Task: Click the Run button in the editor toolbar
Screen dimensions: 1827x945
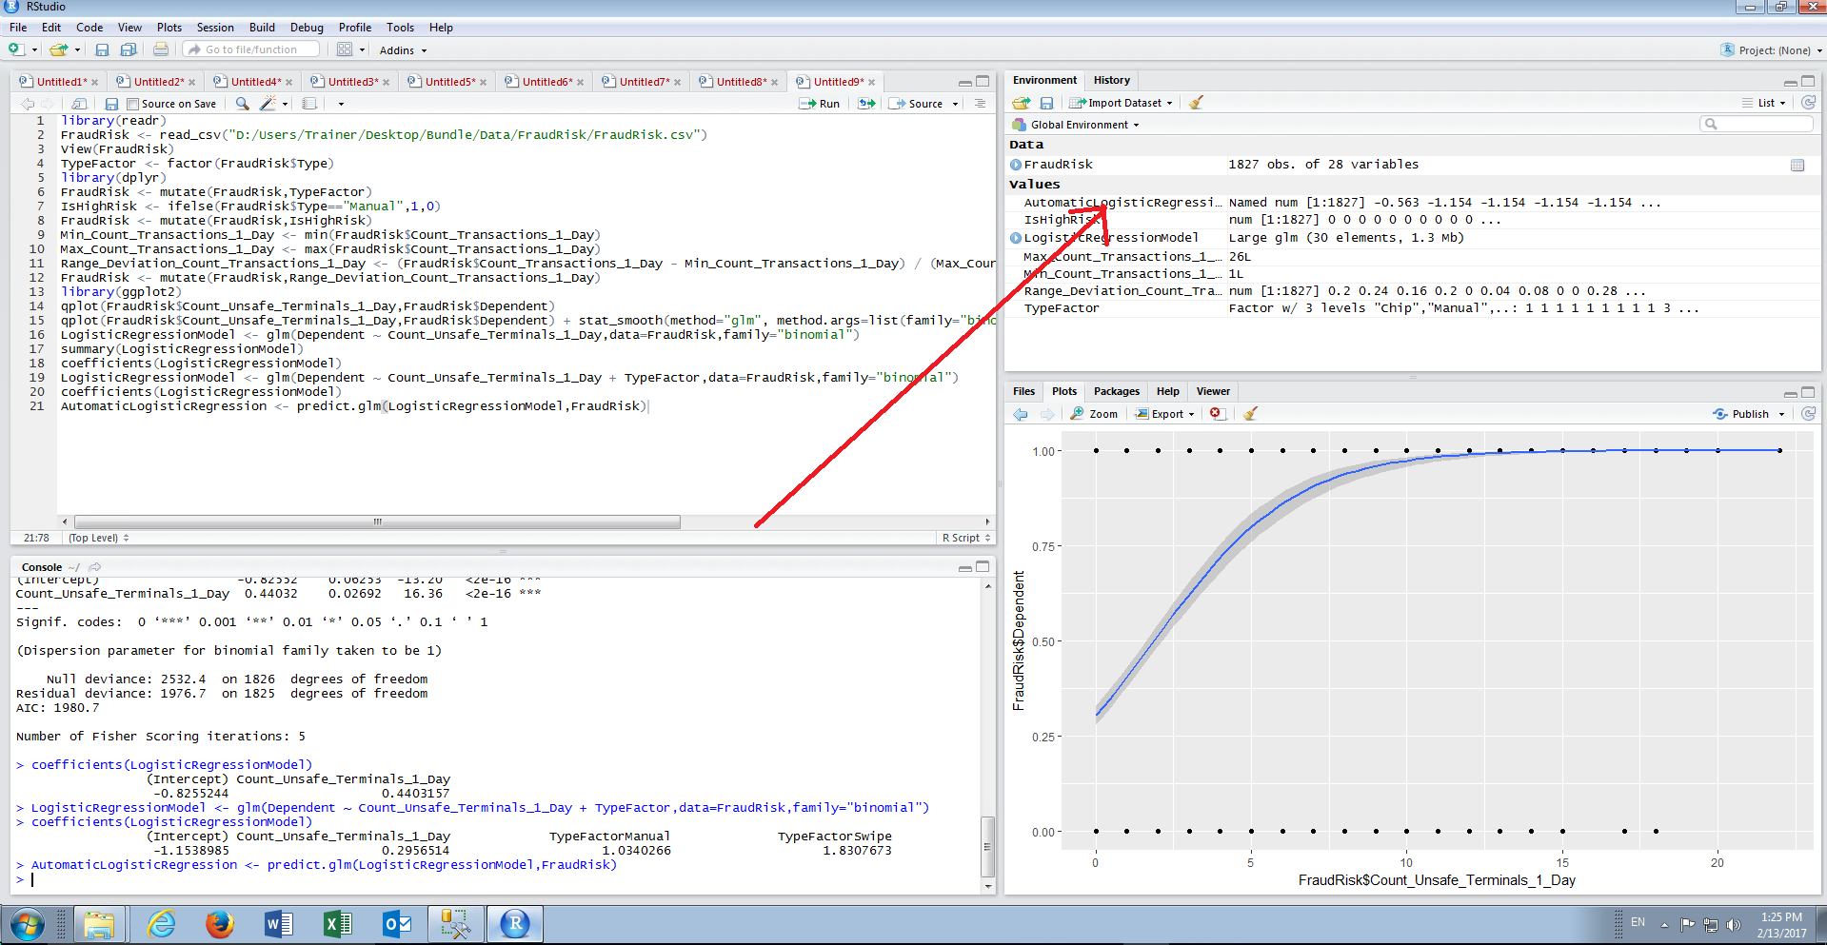Action: [820, 104]
